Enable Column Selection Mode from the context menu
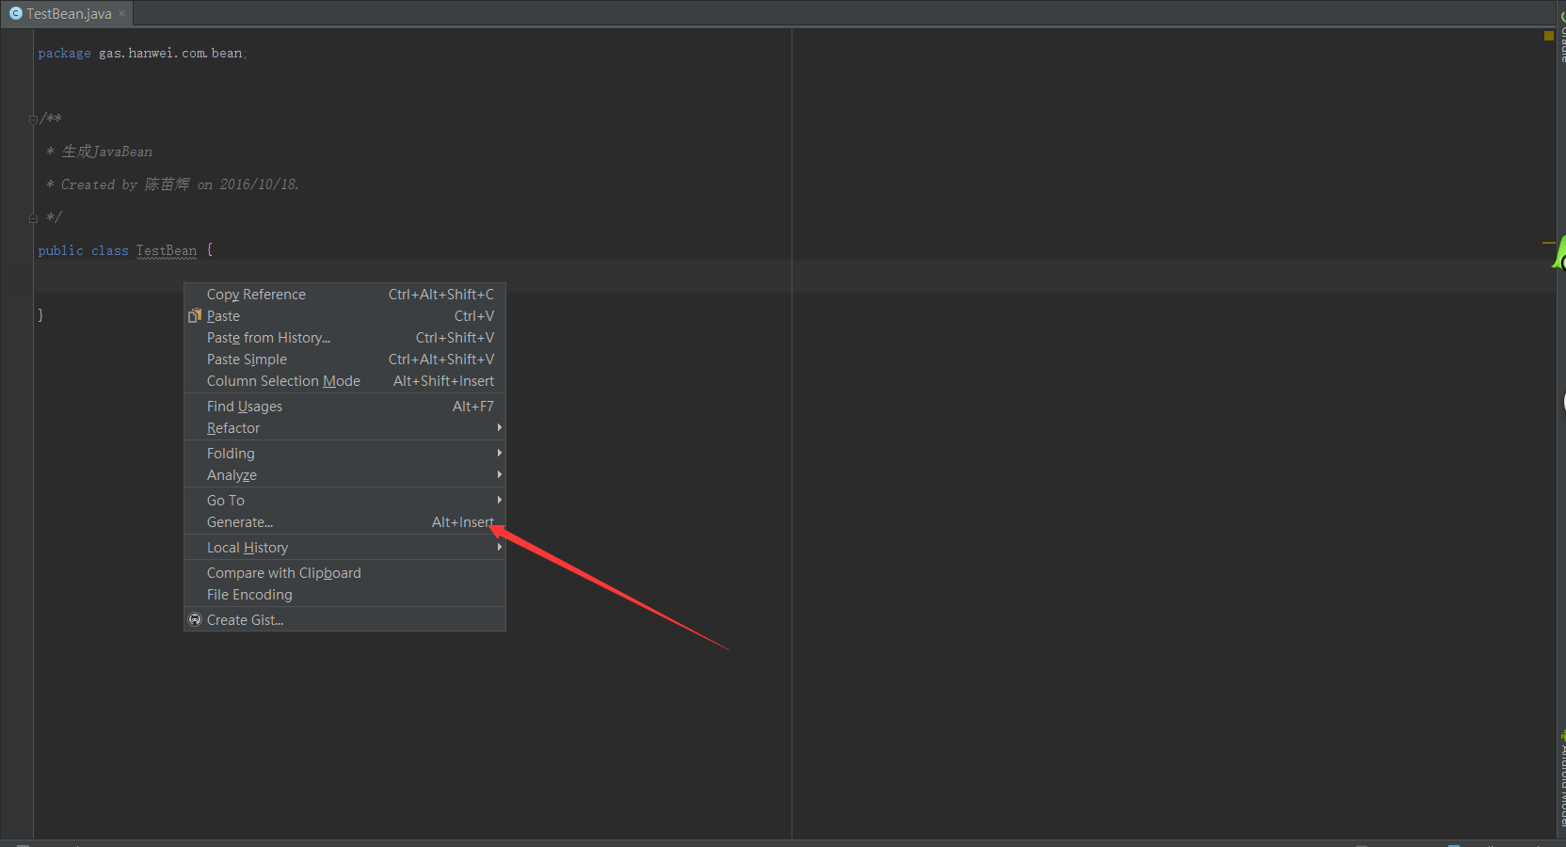The image size is (1566, 847). (344, 381)
